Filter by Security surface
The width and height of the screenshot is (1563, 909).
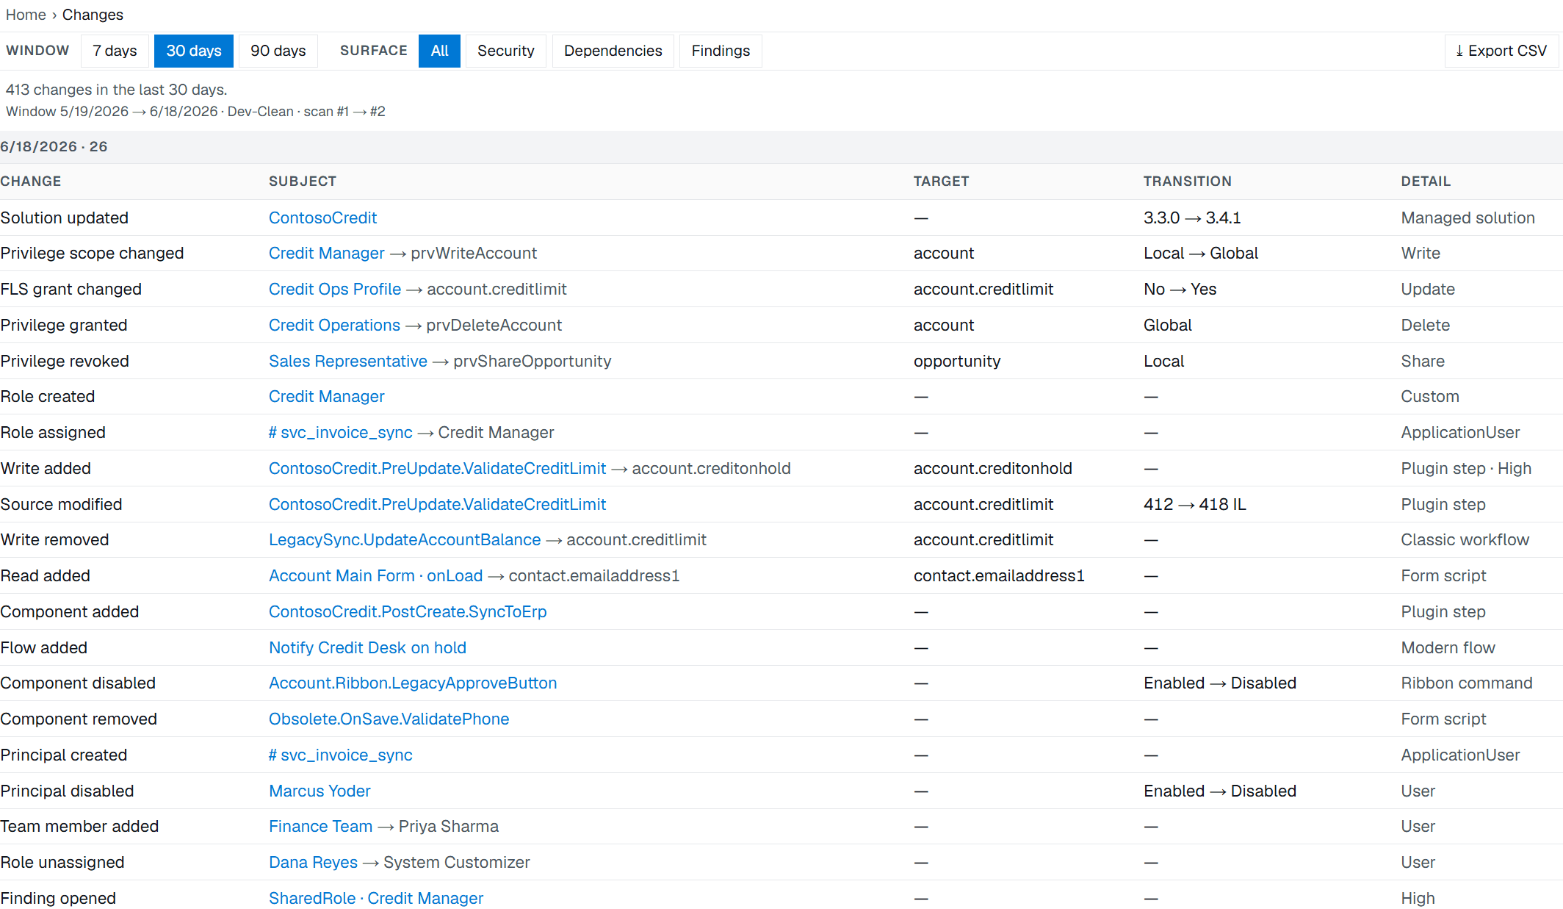click(506, 51)
